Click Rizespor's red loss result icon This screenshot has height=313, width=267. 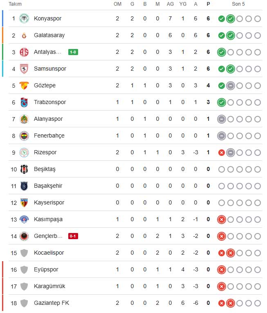pyautogui.click(x=221, y=152)
